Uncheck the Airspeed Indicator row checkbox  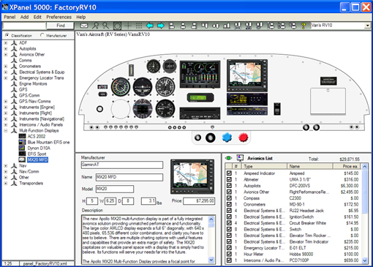coord(229,173)
